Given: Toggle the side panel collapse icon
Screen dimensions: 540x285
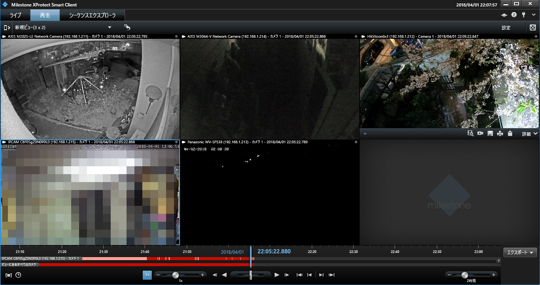Looking at the screenshot, I should coord(7,28).
